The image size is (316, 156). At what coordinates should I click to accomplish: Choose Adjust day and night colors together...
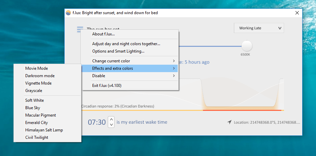[129, 44]
